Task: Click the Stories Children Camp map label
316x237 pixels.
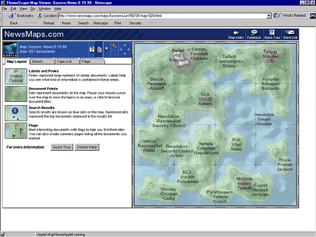Action: pyautogui.click(x=169, y=194)
